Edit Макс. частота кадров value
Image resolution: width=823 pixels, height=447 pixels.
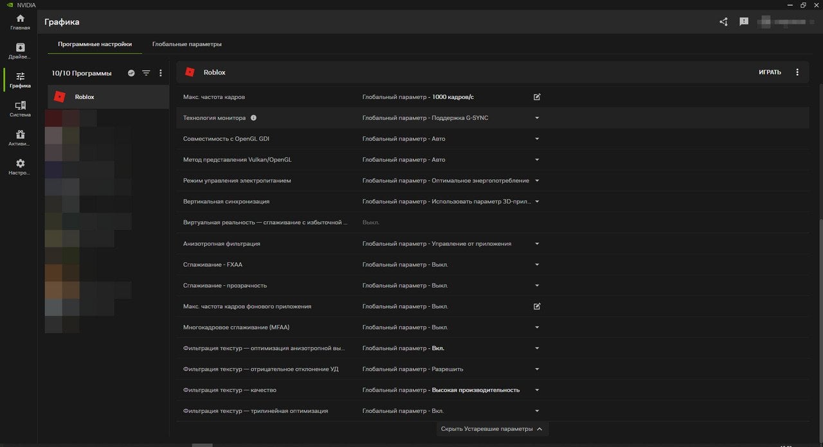[537, 97]
